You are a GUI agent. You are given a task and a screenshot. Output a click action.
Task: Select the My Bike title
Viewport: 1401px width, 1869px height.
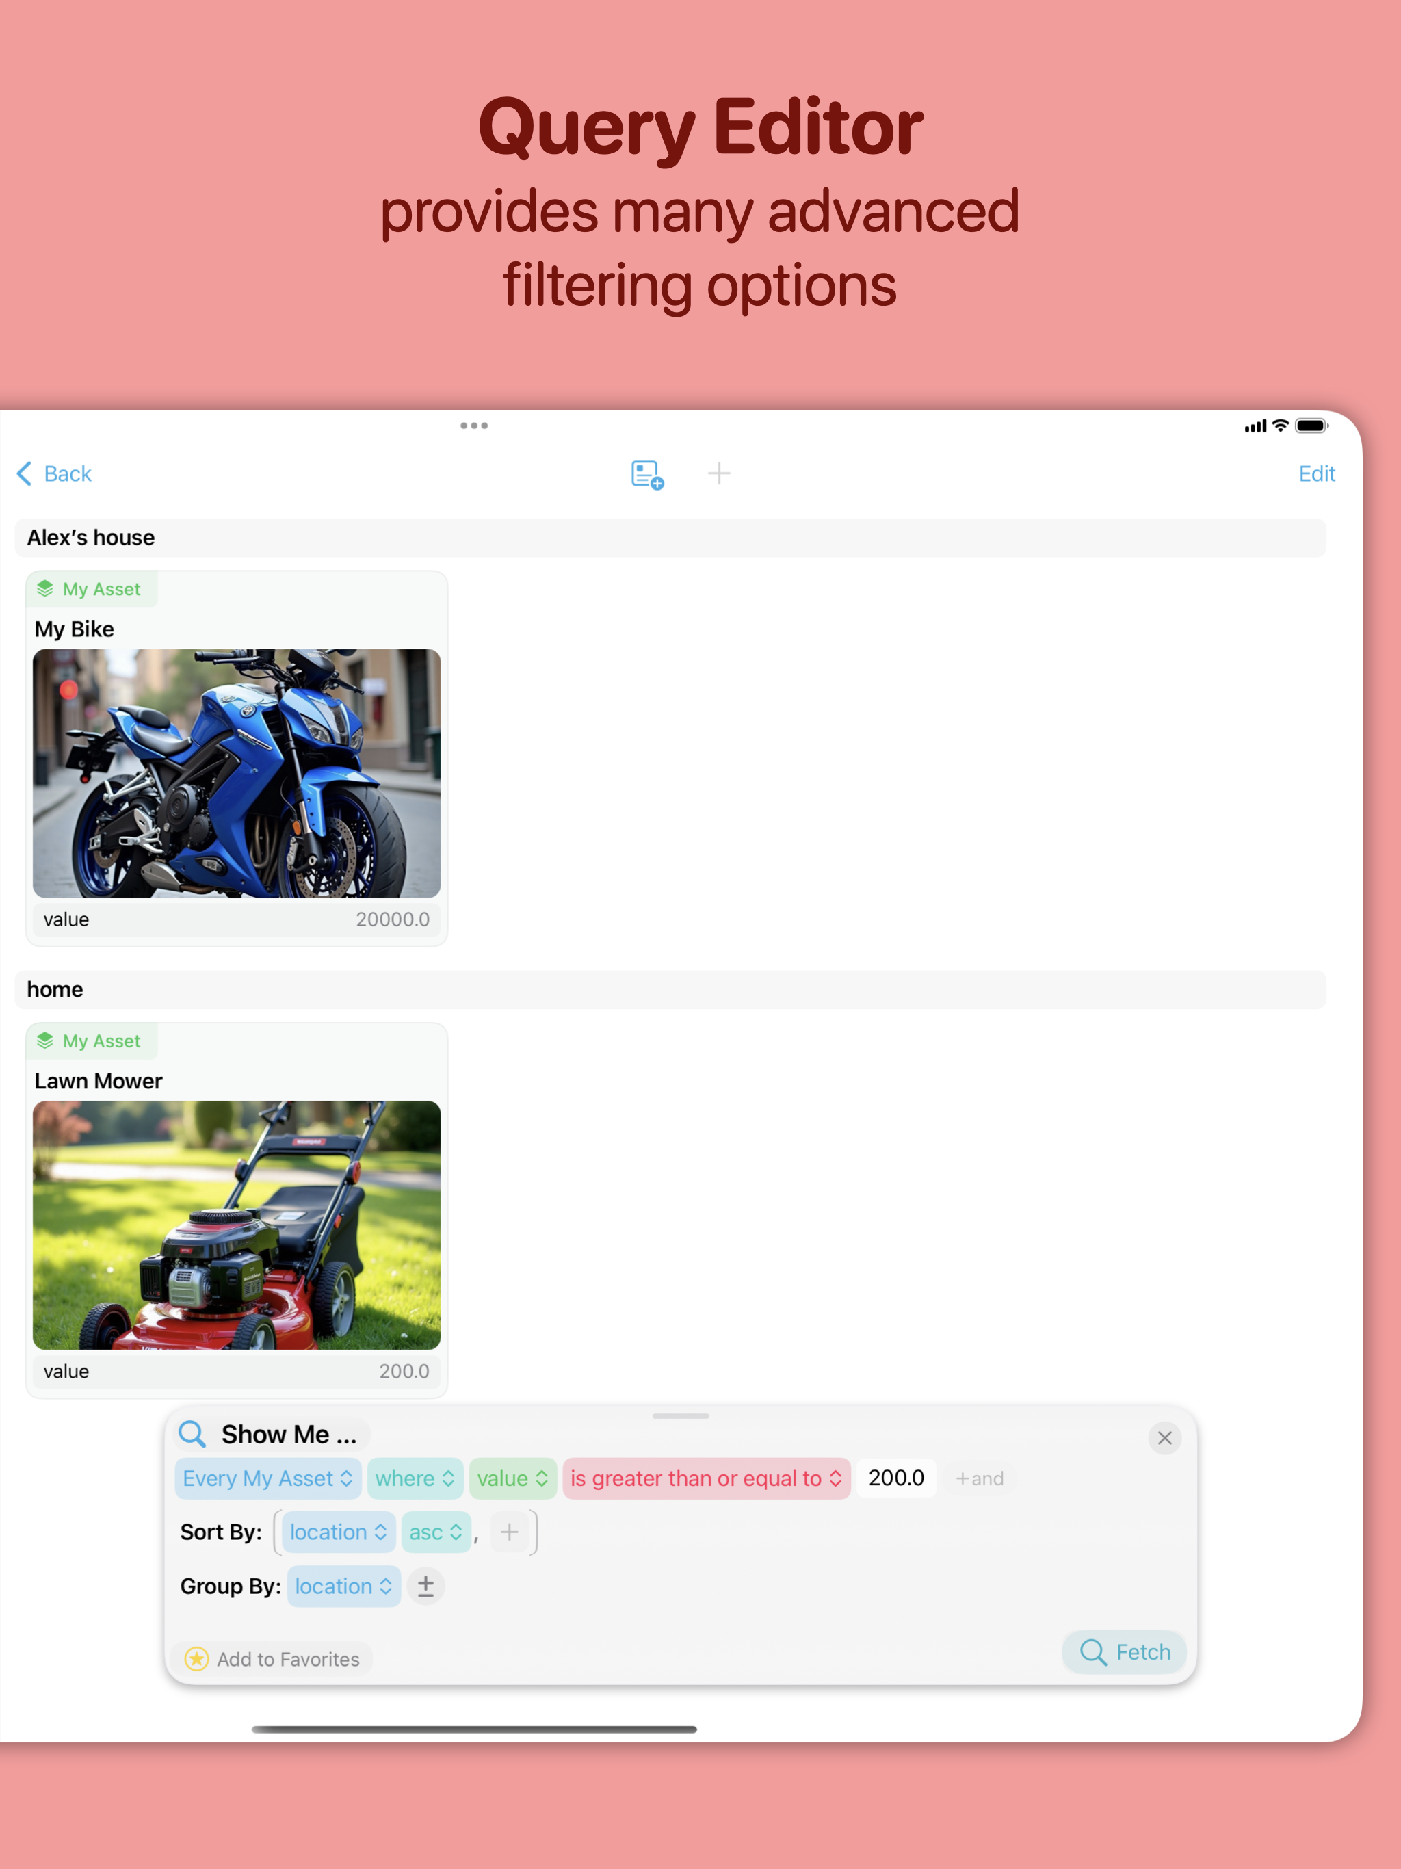[75, 629]
